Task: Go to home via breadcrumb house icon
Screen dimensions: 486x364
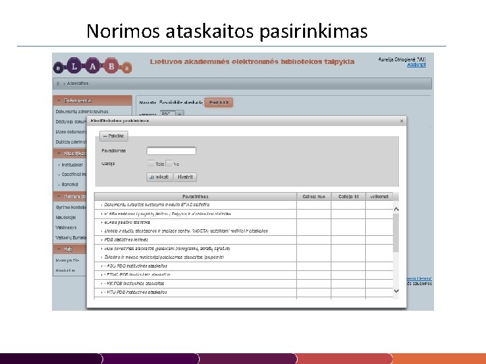Action: pyautogui.click(x=58, y=84)
